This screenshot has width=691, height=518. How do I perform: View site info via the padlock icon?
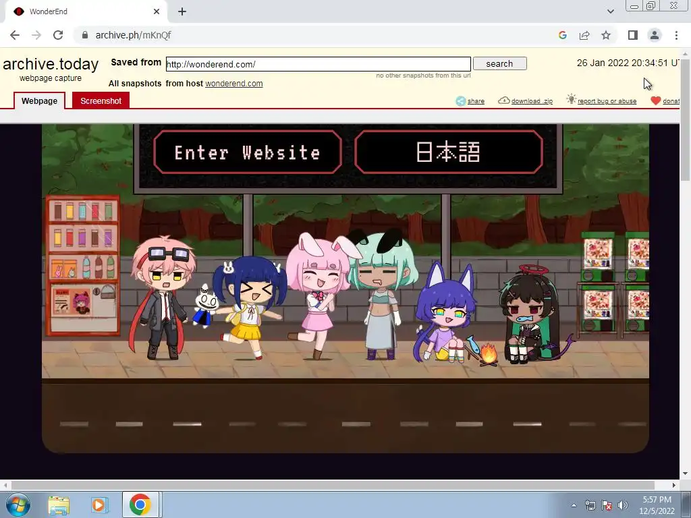(85, 35)
